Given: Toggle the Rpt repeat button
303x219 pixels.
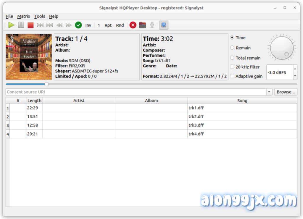Looking at the screenshot, I should pos(108,25).
